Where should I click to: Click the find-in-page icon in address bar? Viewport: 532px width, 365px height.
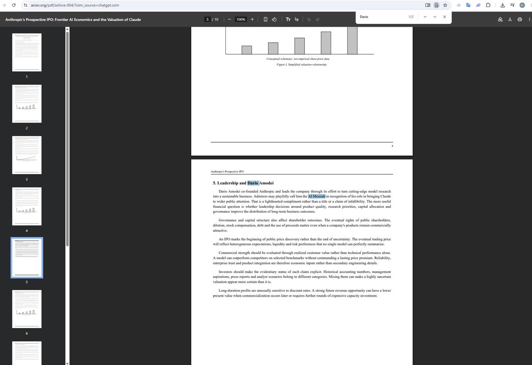coord(436,5)
